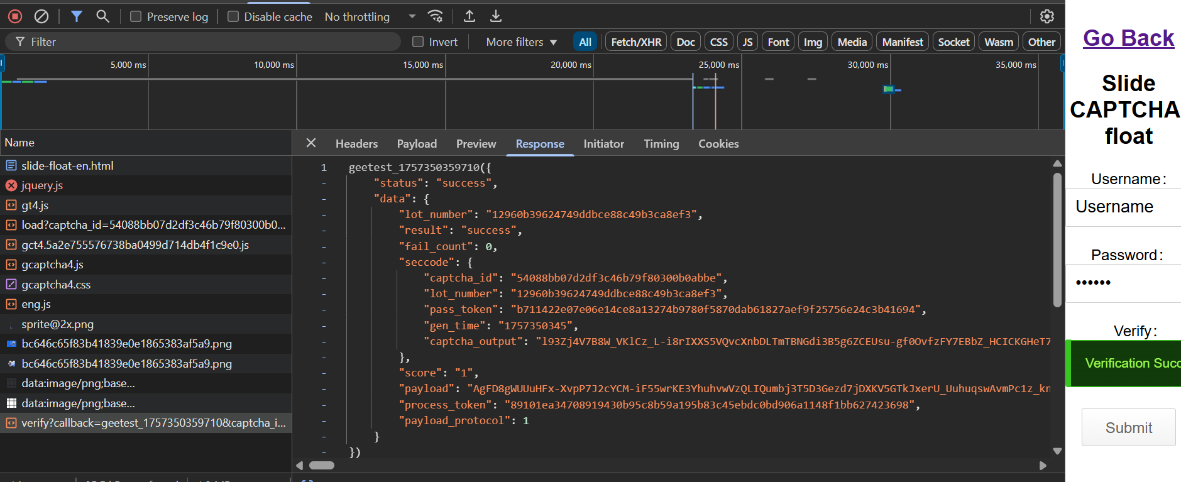Enable Preserve log checkbox

click(136, 17)
